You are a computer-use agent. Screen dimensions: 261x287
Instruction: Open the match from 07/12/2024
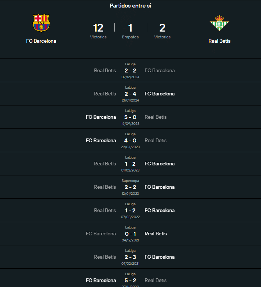(130, 70)
